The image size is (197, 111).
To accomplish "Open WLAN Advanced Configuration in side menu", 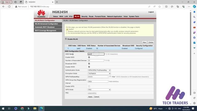I will tap(48, 24).
